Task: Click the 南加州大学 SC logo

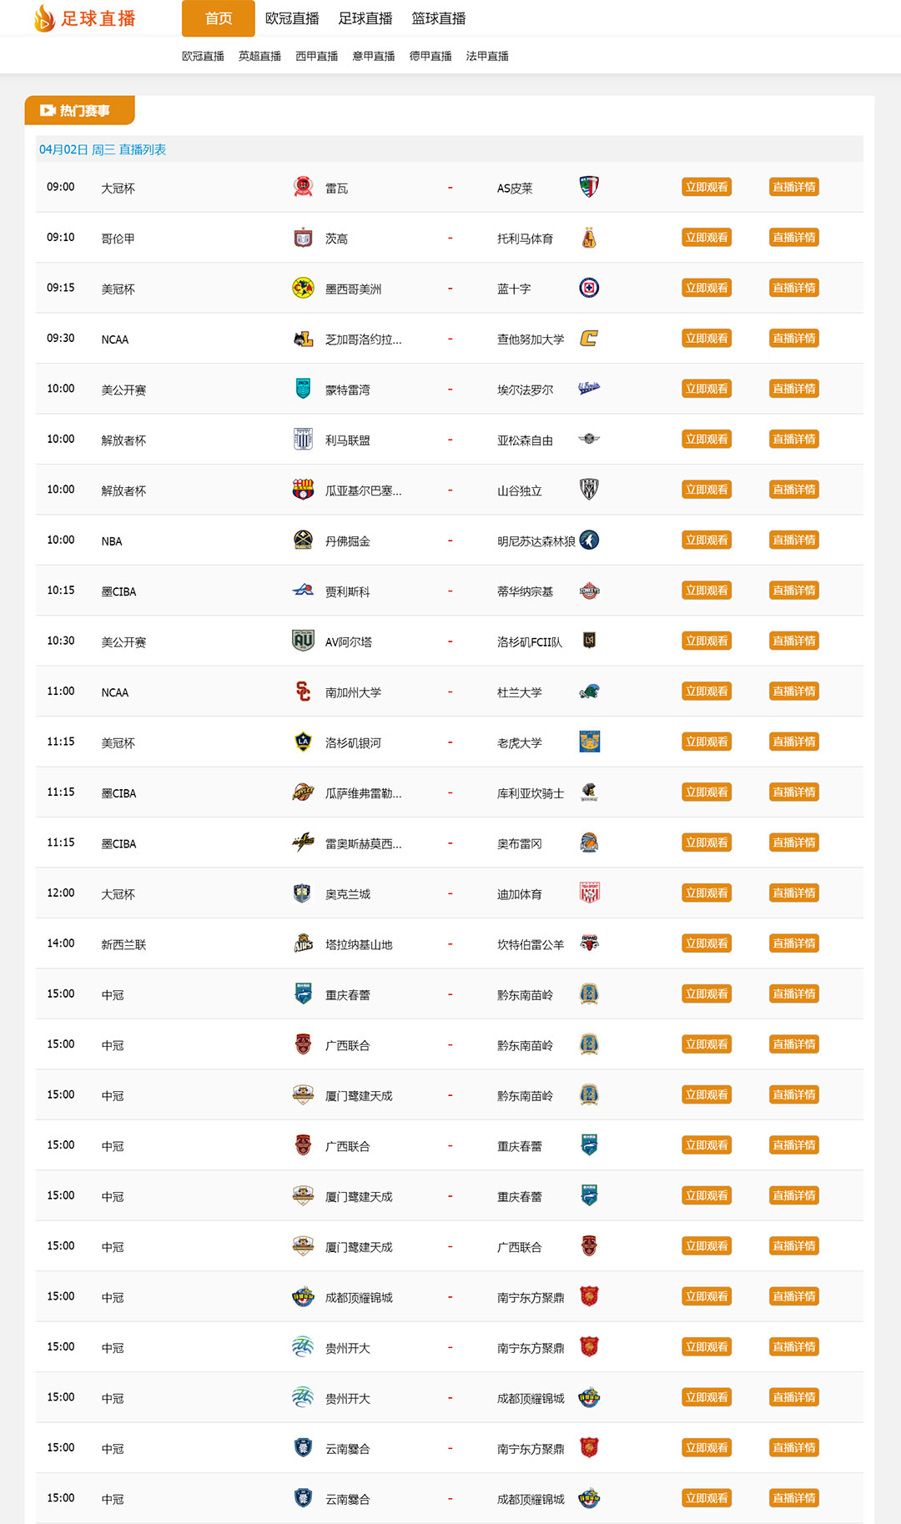Action: 303,691
